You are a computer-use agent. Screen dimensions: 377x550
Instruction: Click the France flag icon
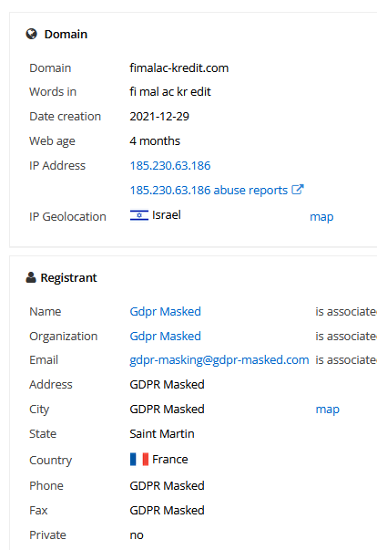click(139, 459)
